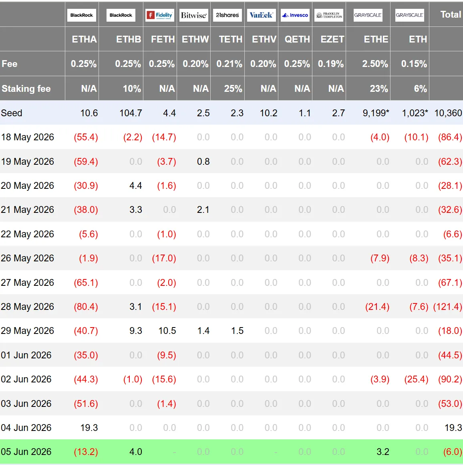Click the Fidelity logo
Screen dimensions: 463x465
coord(160,15)
